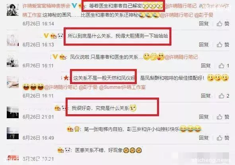Reply to the 16:13 comment
This screenshot has height=165, width=235.
coord(204,44)
